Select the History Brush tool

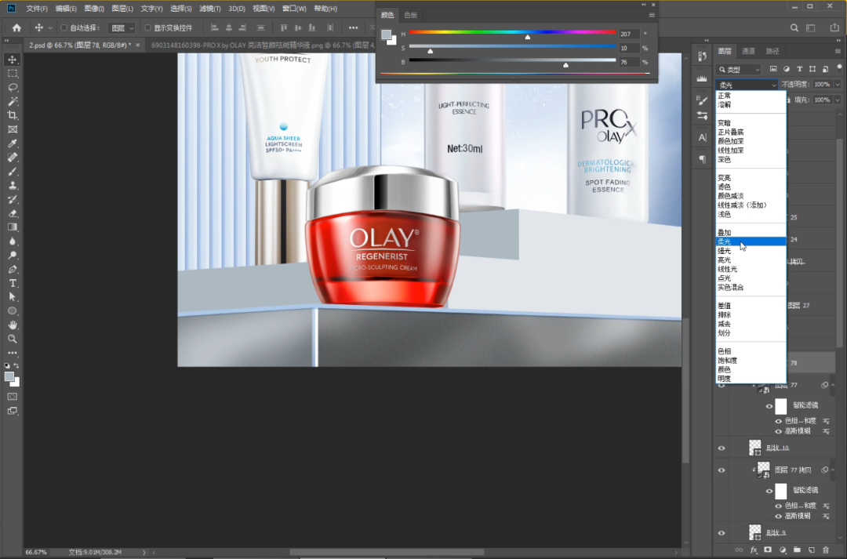click(x=13, y=200)
